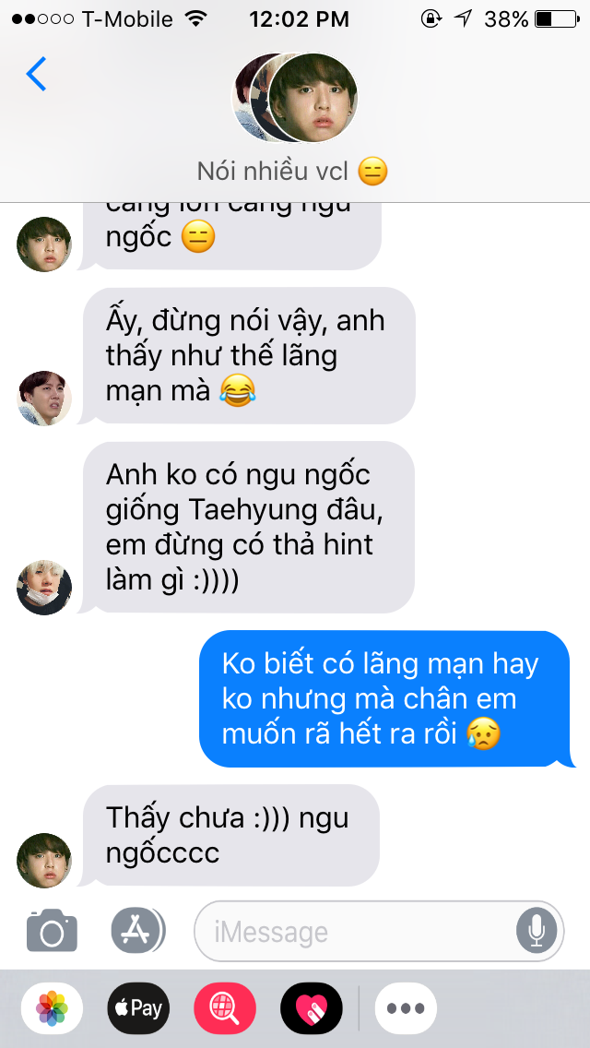Tap avatar beside 'Anh ko có ngu ngốc' message
The image size is (590, 1048).
[x=44, y=588]
